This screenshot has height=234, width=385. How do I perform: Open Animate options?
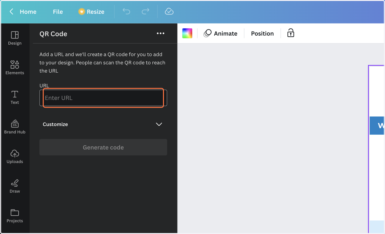pos(221,33)
